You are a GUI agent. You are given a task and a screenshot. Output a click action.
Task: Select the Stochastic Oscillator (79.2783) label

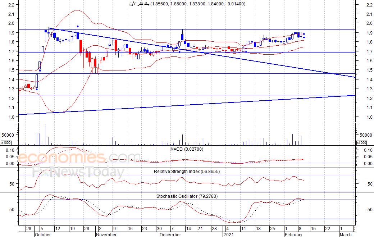pyautogui.click(x=187, y=196)
